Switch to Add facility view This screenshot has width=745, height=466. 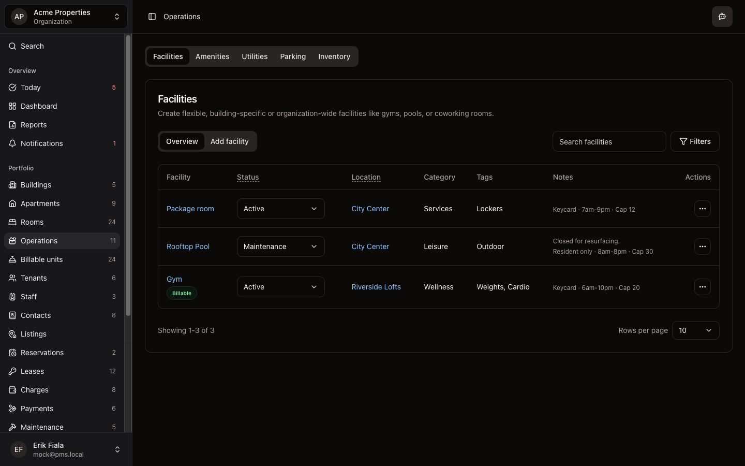[x=229, y=141]
